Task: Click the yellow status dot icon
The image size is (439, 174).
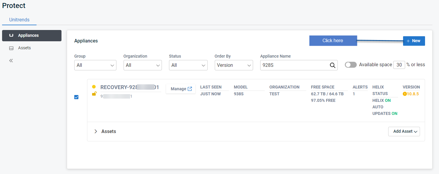Action: [94, 87]
